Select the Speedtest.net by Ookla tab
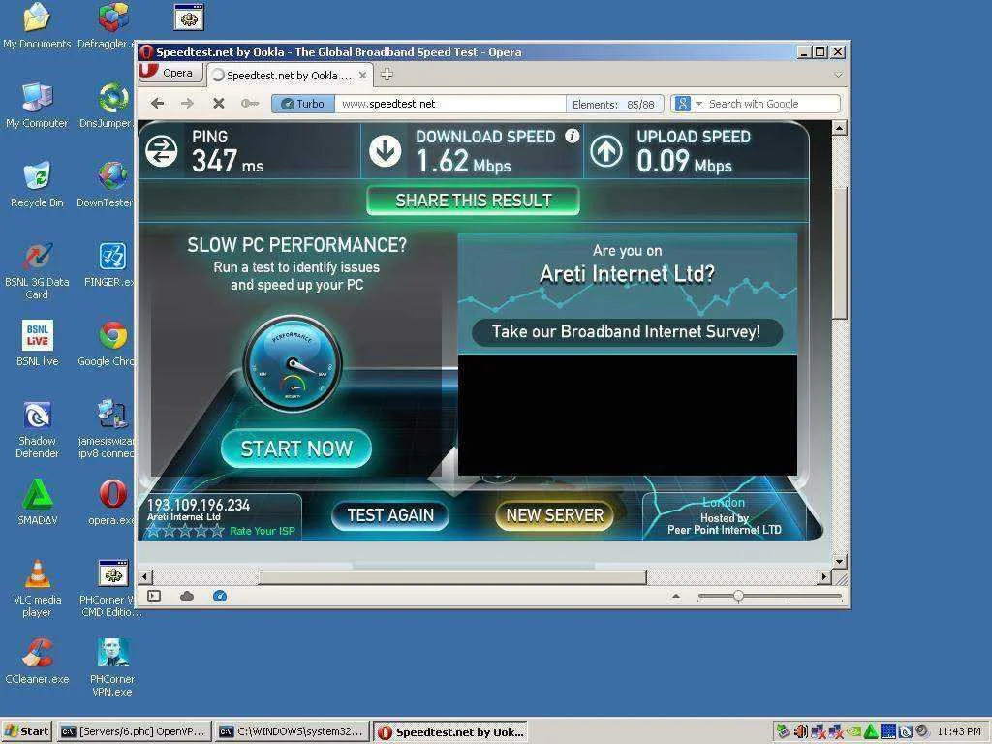This screenshot has width=992, height=744. (x=291, y=76)
